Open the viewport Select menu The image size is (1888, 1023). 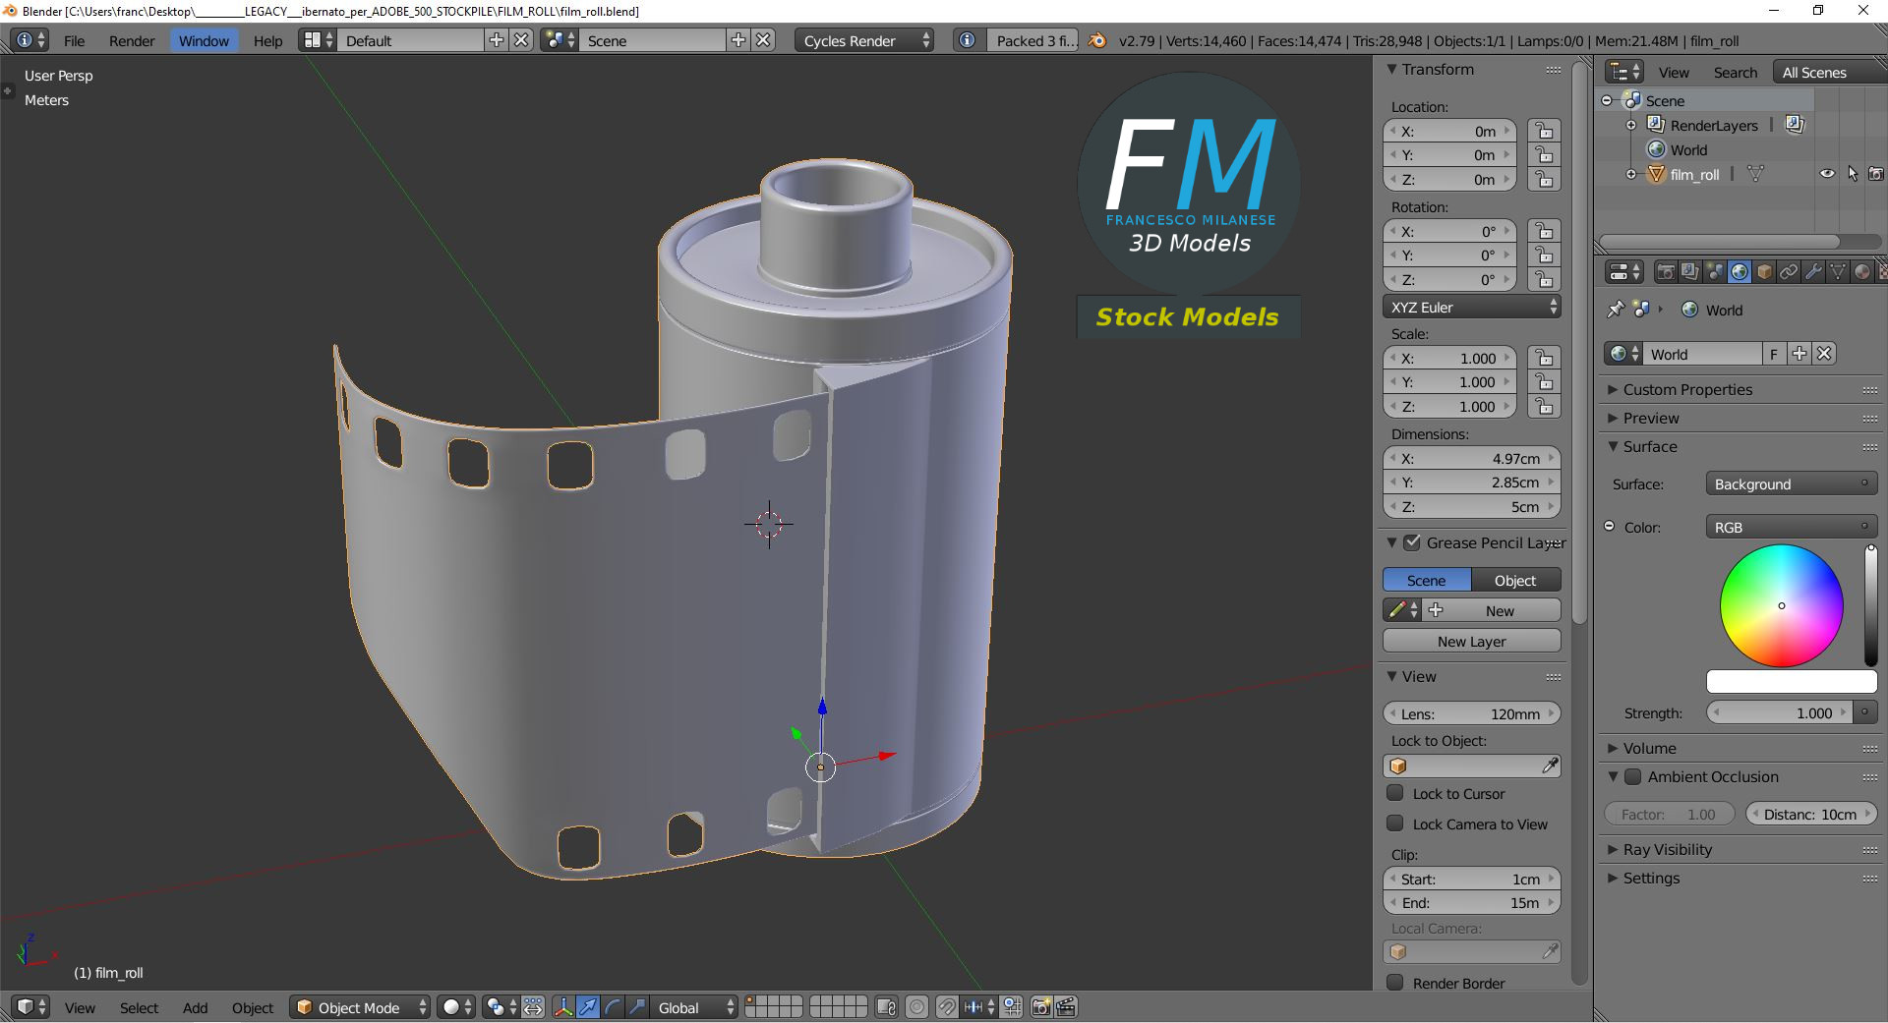click(139, 1007)
